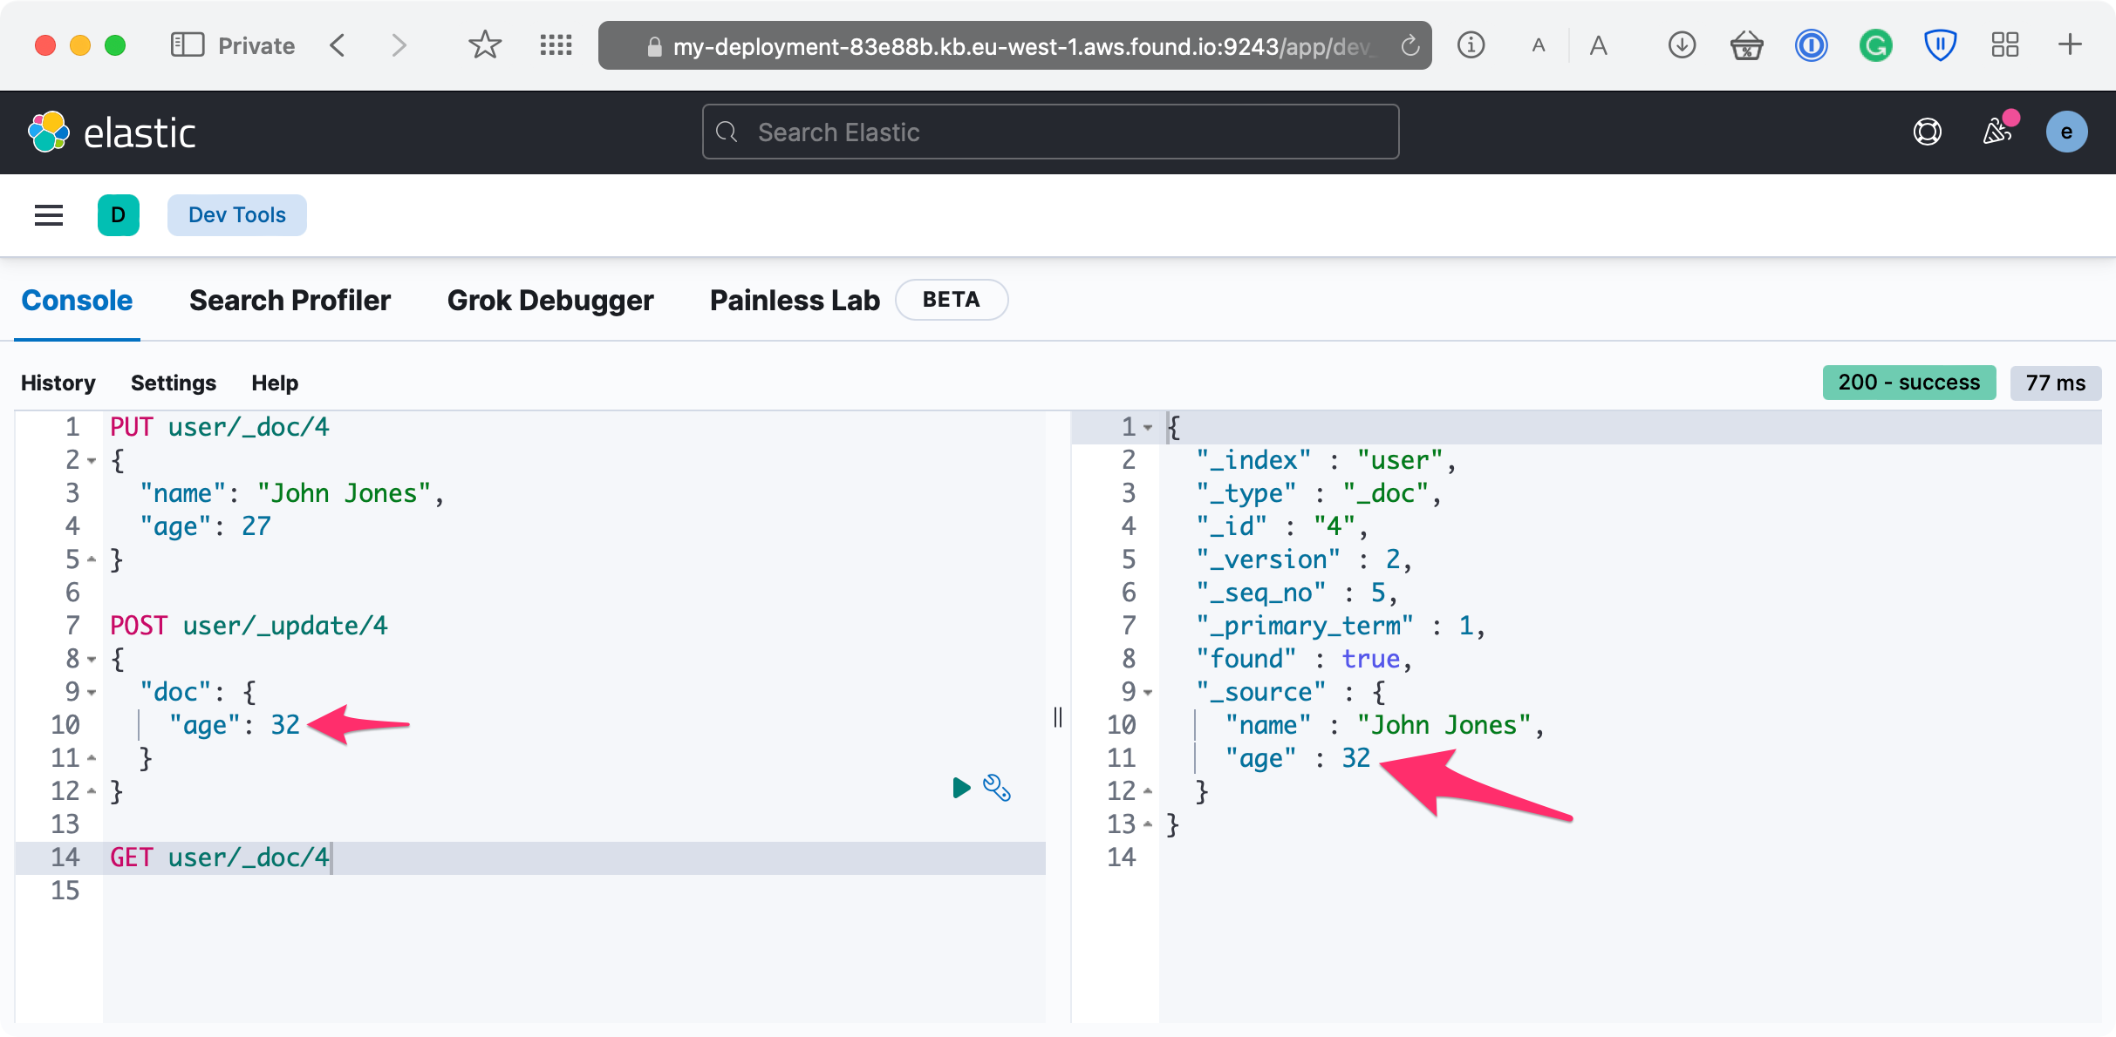Switch to the Search Profiler tab
The image size is (2116, 1037).
290,301
